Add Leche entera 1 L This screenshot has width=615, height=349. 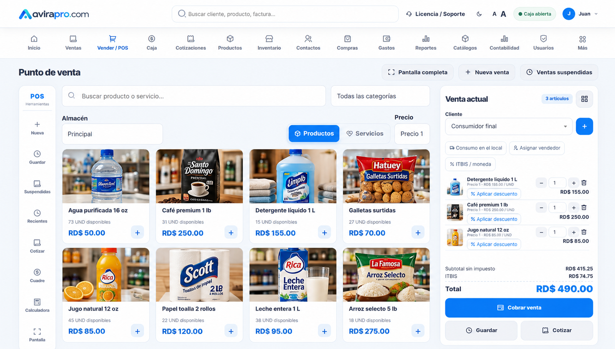[324, 331]
